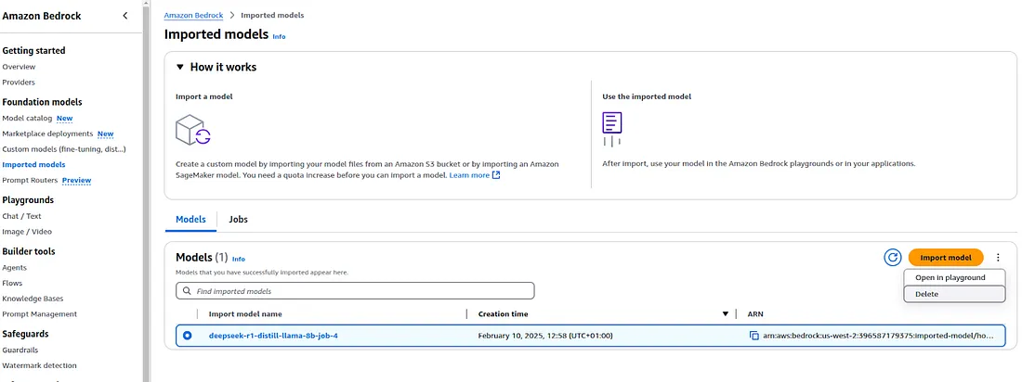Open the three-dot actions menu
This screenshot has height=382, width=1022.
pos(998,258)
